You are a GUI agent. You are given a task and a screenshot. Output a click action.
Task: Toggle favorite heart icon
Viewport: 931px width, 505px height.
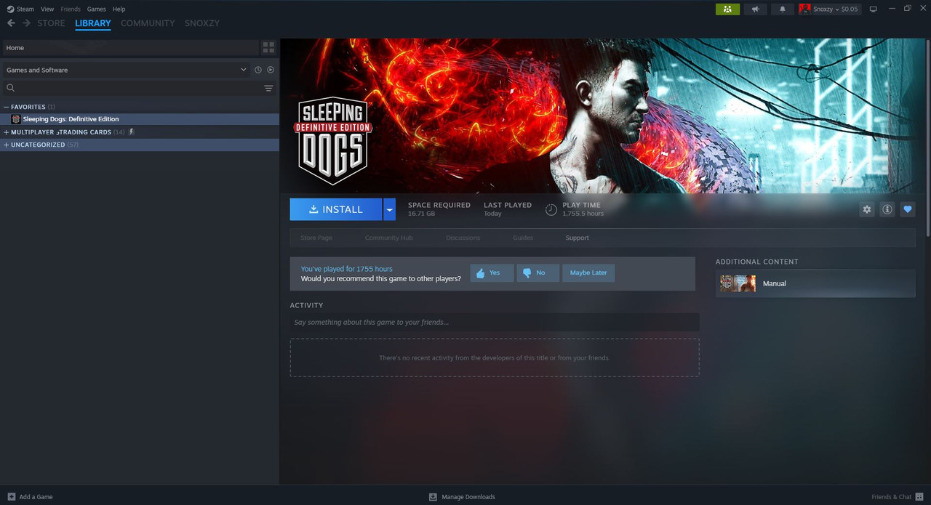click(x=907, y=209)
